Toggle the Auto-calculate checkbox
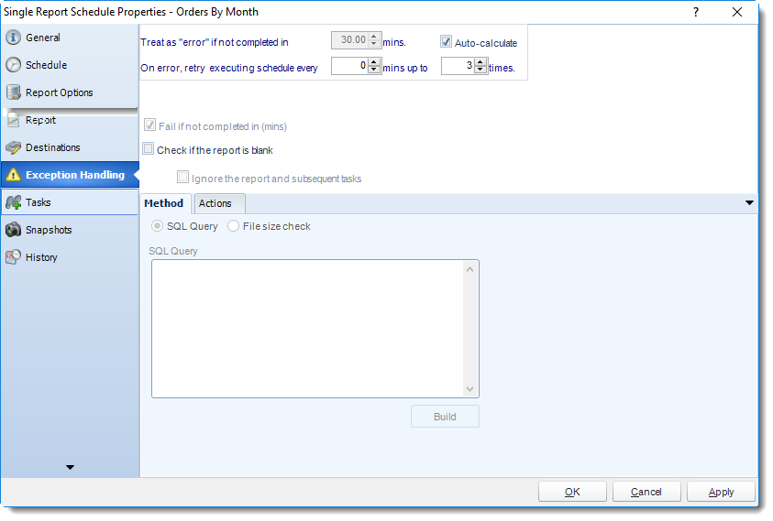The width and height of the screenshot is (773, 521). 446,42
